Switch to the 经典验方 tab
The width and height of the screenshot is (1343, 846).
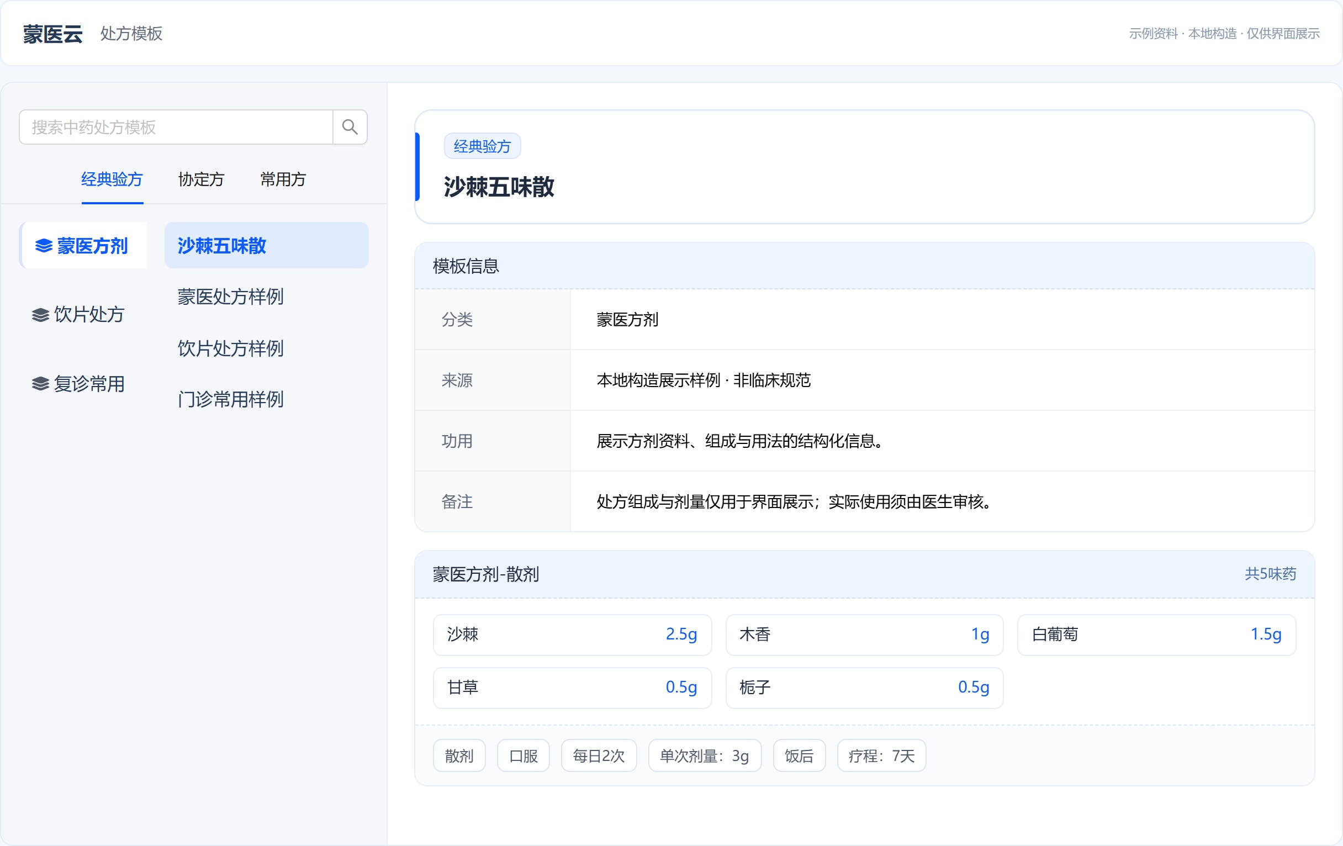click(x=112, y=179)
